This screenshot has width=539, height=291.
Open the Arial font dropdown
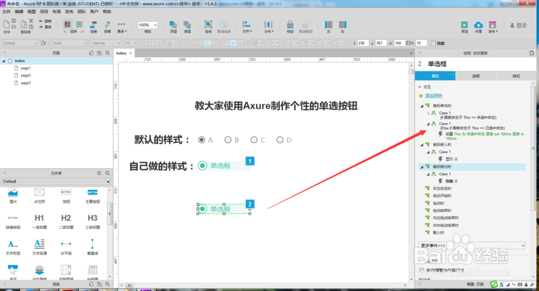[70, 43]
